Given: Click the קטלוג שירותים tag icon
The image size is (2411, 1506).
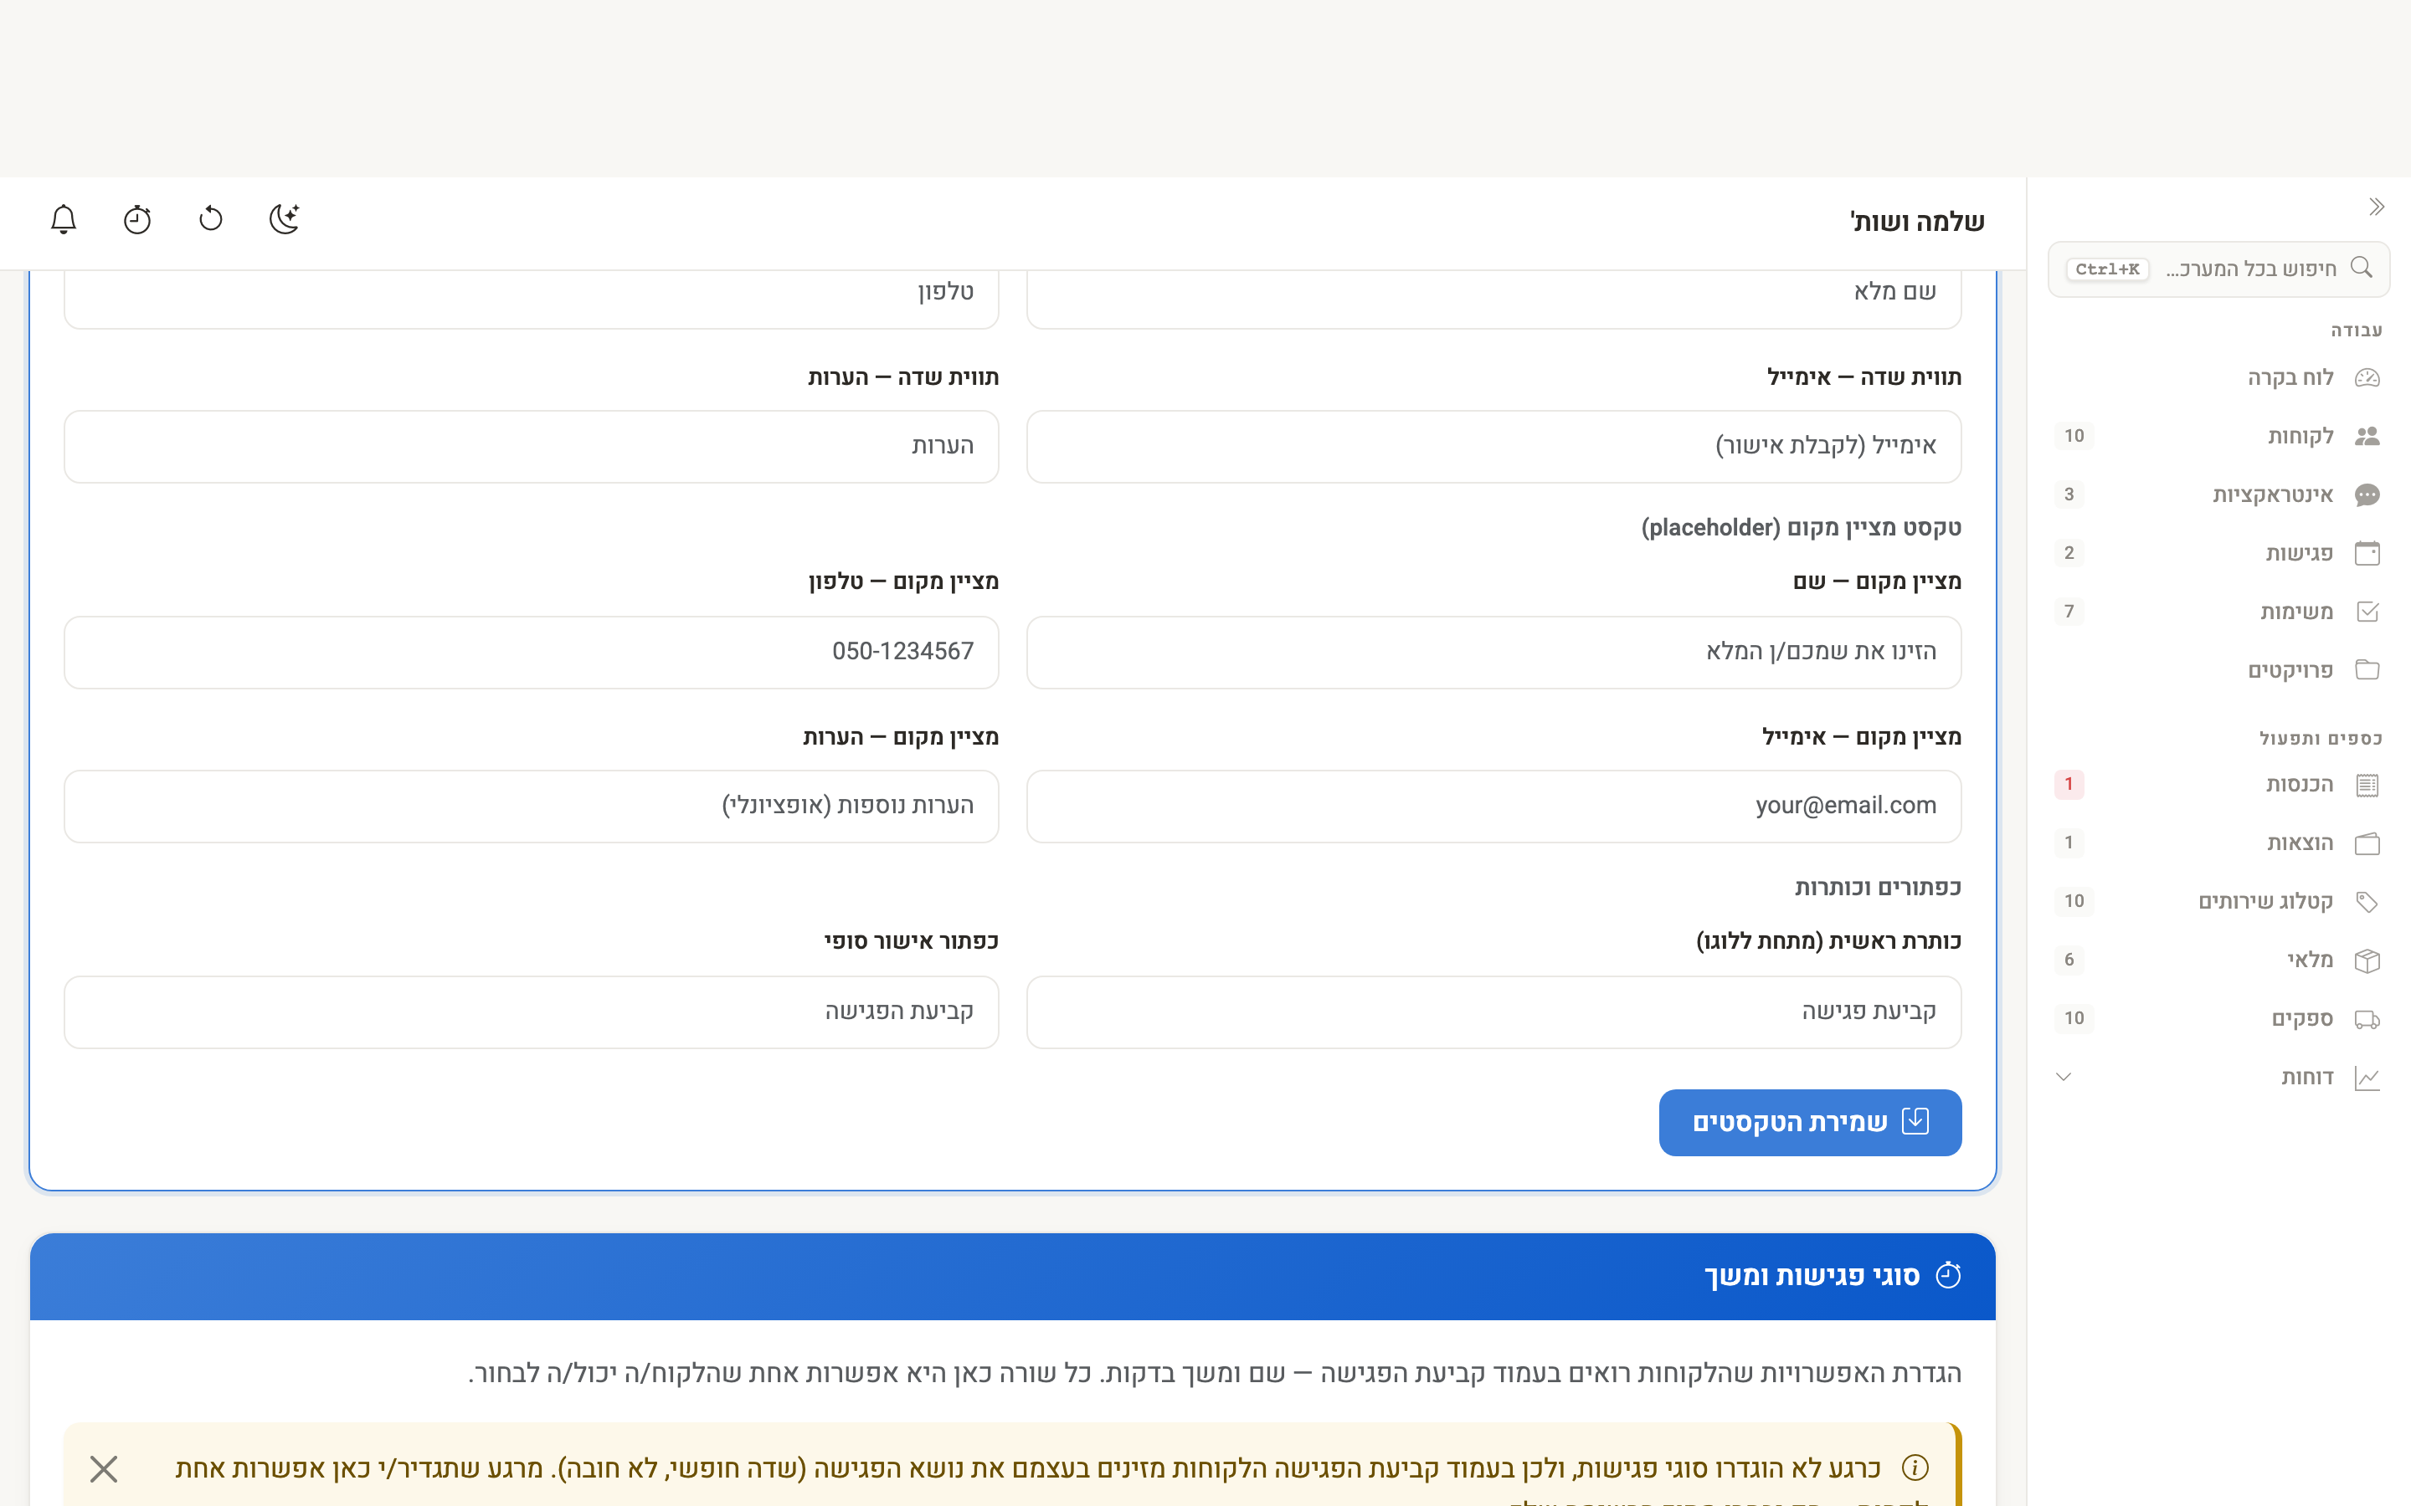Looking at the screenshot, I should (x=2367, y=901).
